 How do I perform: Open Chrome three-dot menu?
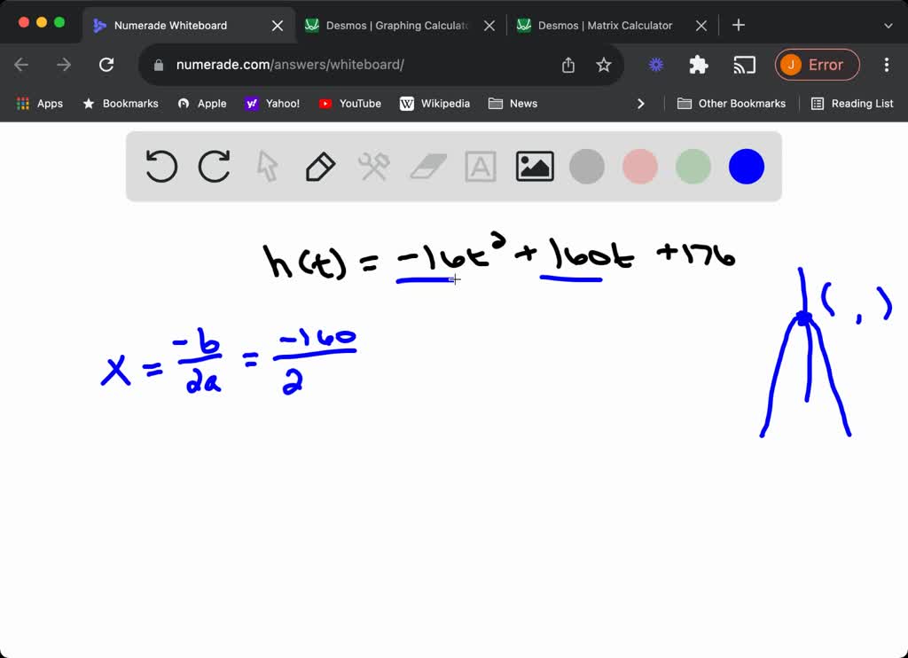[x=887, y=65]
